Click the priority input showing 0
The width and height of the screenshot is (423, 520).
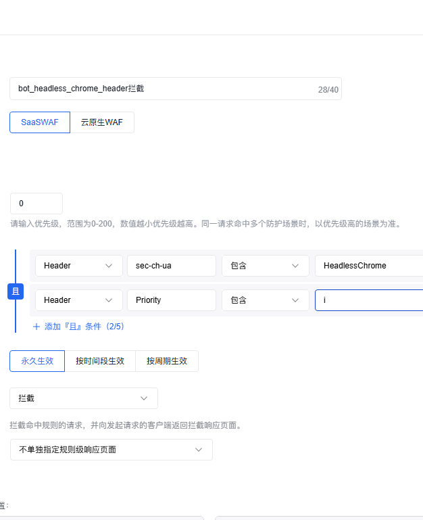(36, 204)
